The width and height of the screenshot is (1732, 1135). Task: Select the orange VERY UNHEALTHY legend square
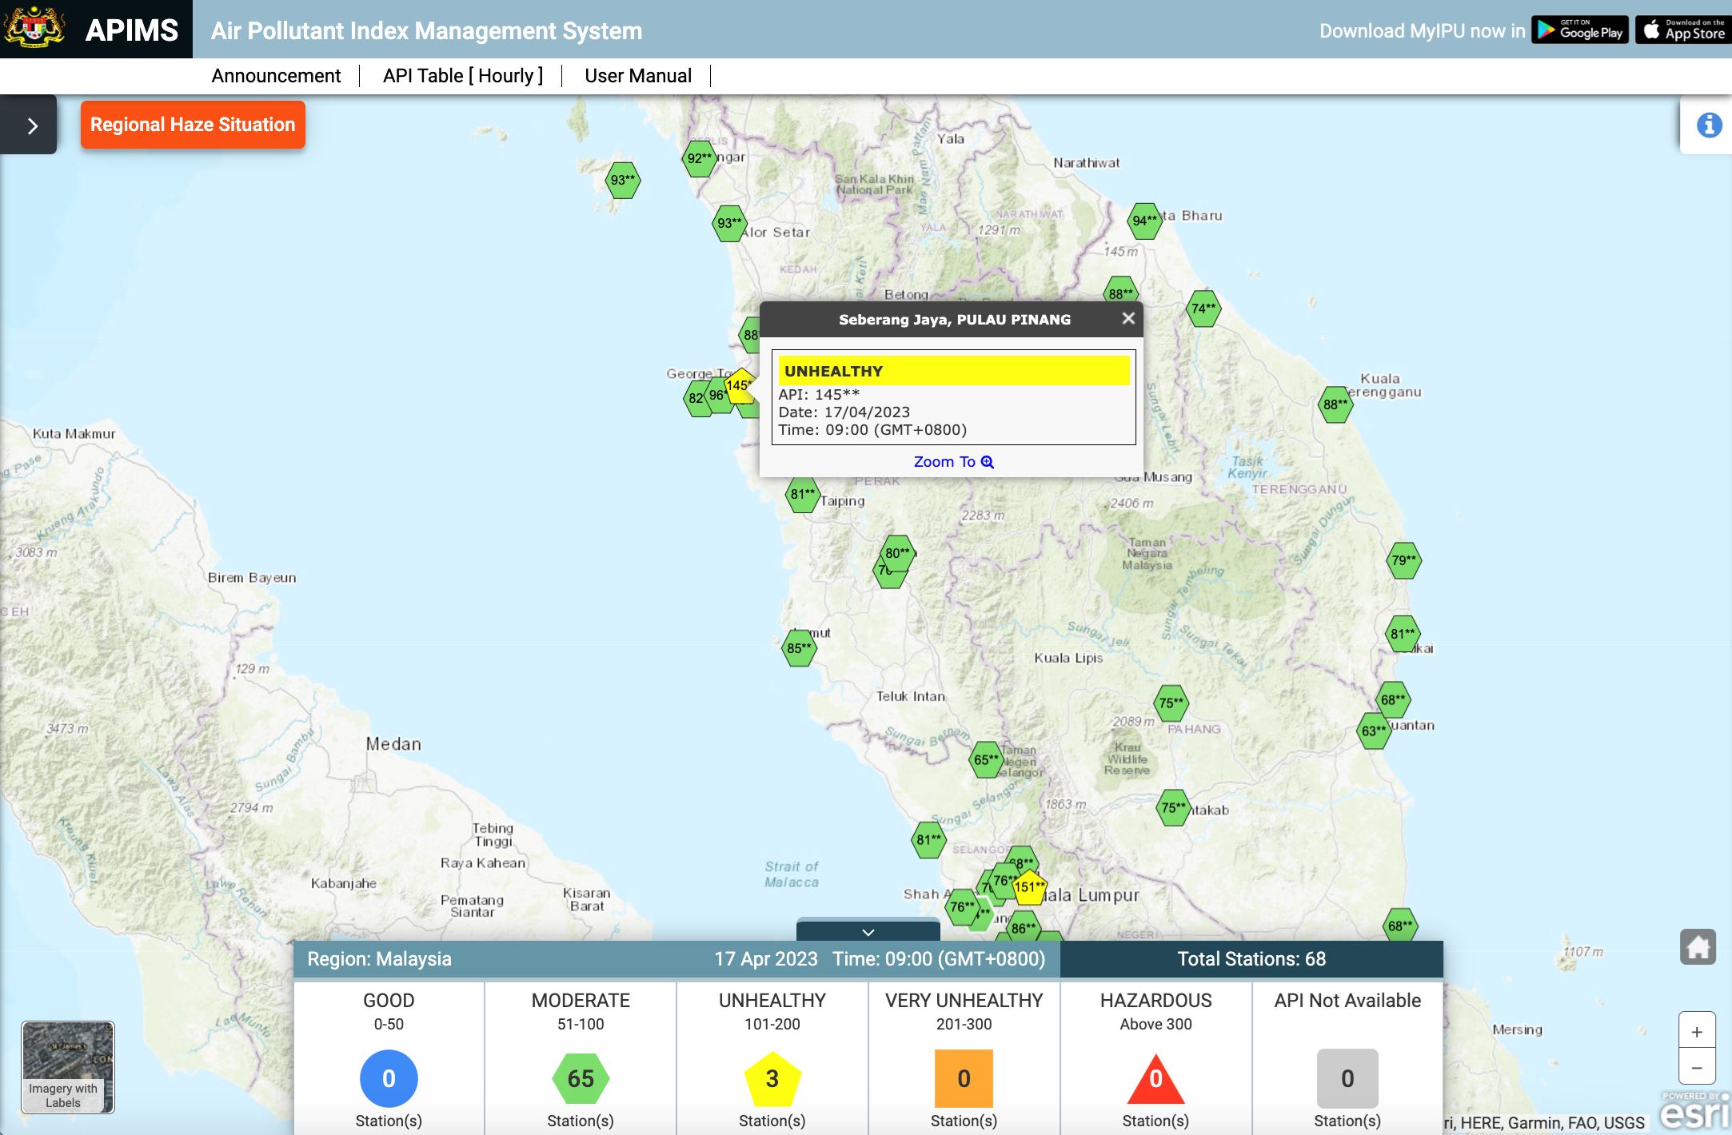(x=963, y=1078)
